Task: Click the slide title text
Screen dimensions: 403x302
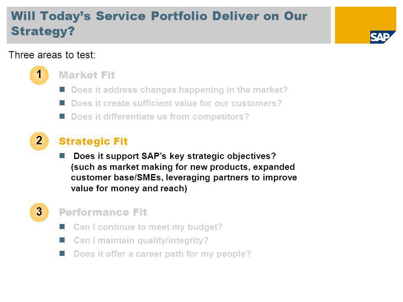Action: [159, 23]
